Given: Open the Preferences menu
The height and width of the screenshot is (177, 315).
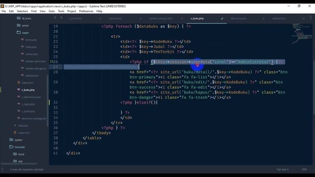Looking at the screenshot, I should coord(86,11).
